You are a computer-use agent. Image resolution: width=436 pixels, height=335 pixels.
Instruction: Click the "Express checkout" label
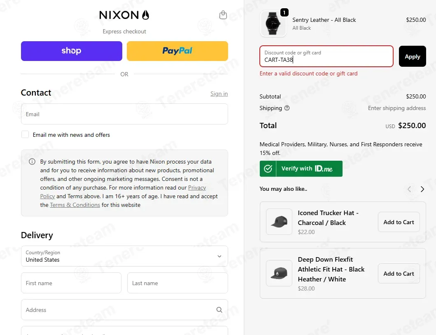[x=124, y=31]
